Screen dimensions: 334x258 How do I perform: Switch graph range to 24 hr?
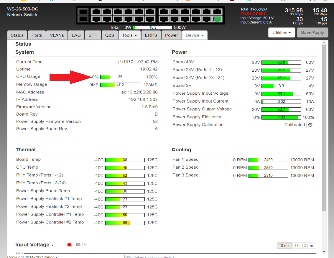click(309, 246)
